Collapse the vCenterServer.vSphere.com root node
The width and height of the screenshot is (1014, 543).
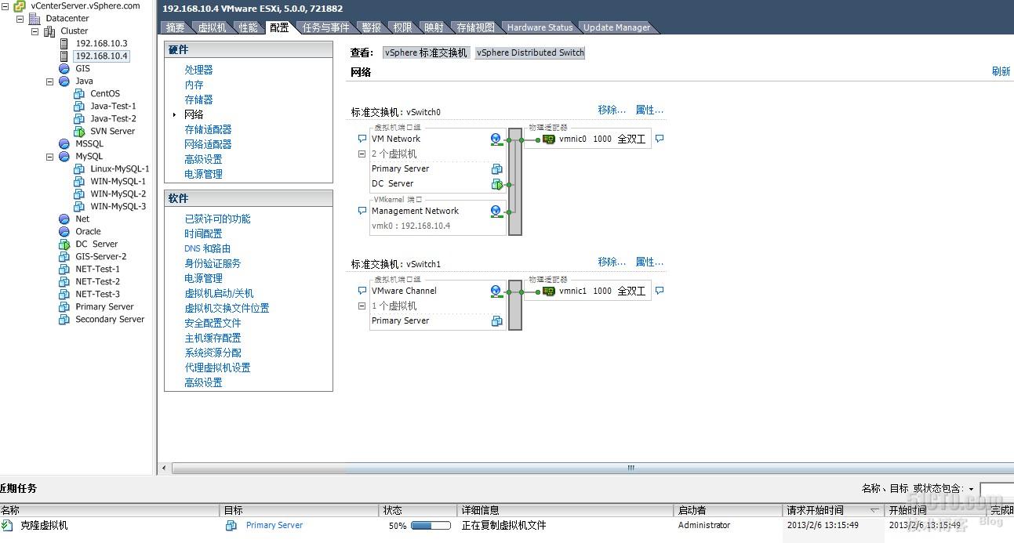pyautogui.click(x=5, y=5)
